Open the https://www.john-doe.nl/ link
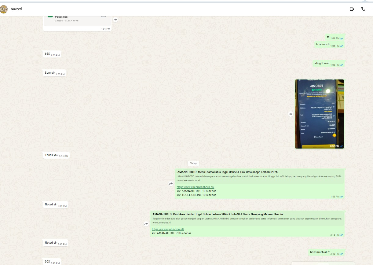This screenshot has height=265, width=373. (168, 229)
